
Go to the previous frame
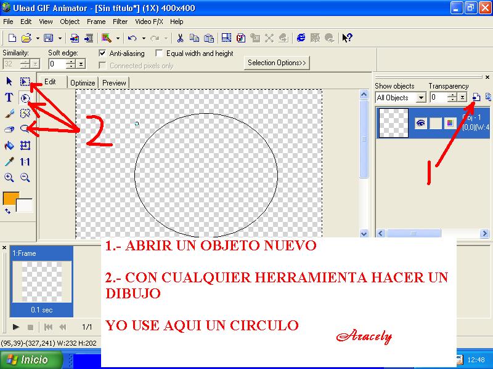point(63,327)
